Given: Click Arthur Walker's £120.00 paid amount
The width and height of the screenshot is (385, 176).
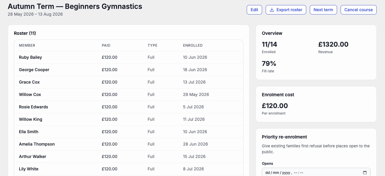Looking at the screenshot, I should click(x=110, y=157).
